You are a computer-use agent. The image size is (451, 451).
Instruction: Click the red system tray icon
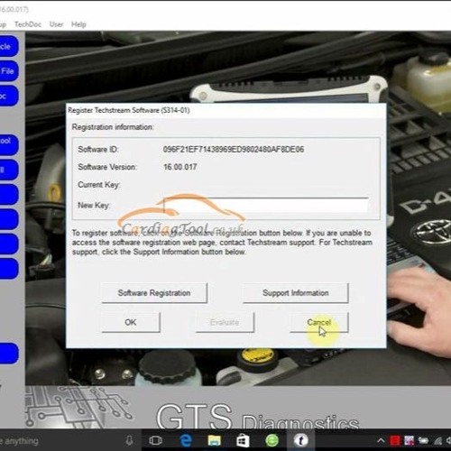pyautogui.click(x=394, y=441)
